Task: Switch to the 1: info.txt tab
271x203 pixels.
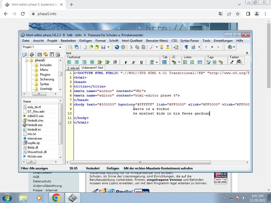Action: pyautogui.click(x=73, y=68)
